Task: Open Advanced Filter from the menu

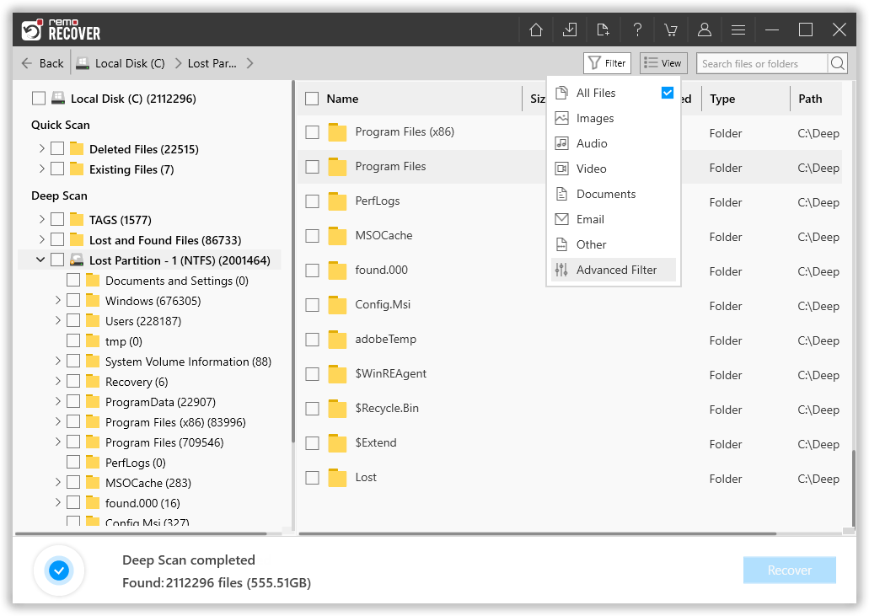Action: pos(613,270)
